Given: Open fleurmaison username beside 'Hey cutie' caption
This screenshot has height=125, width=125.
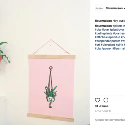Looking at the screenshot, I should pyautogui.click(x=103, y=21).
